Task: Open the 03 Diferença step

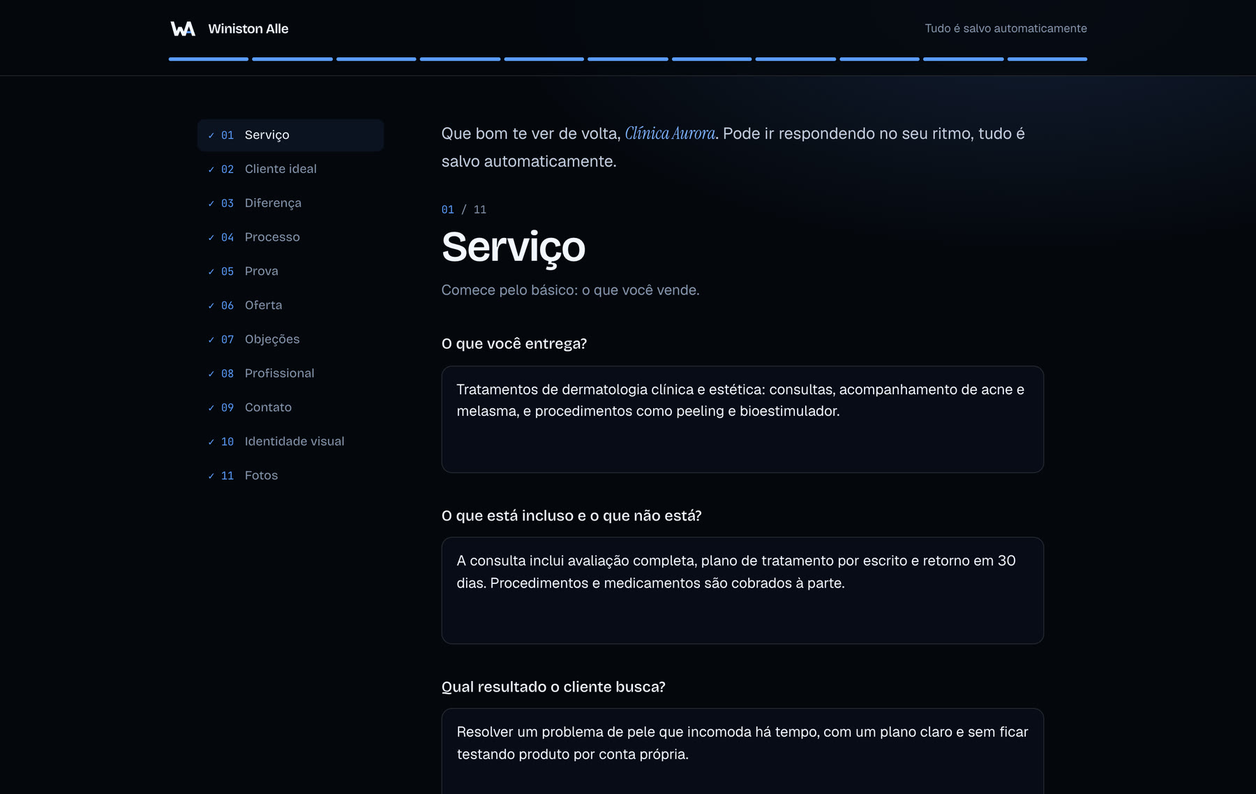Action: pos(290,203)
